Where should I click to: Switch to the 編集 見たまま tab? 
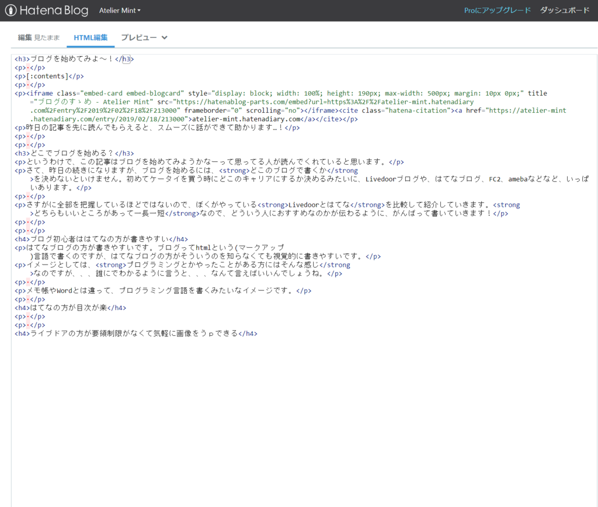tap(39, 37)
